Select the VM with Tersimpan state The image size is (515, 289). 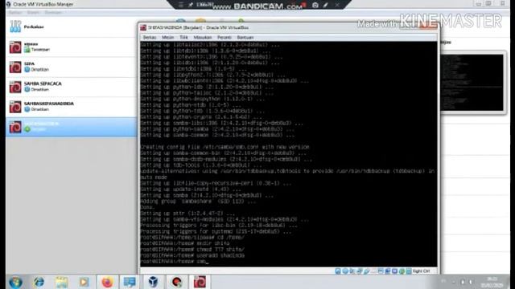71,47
